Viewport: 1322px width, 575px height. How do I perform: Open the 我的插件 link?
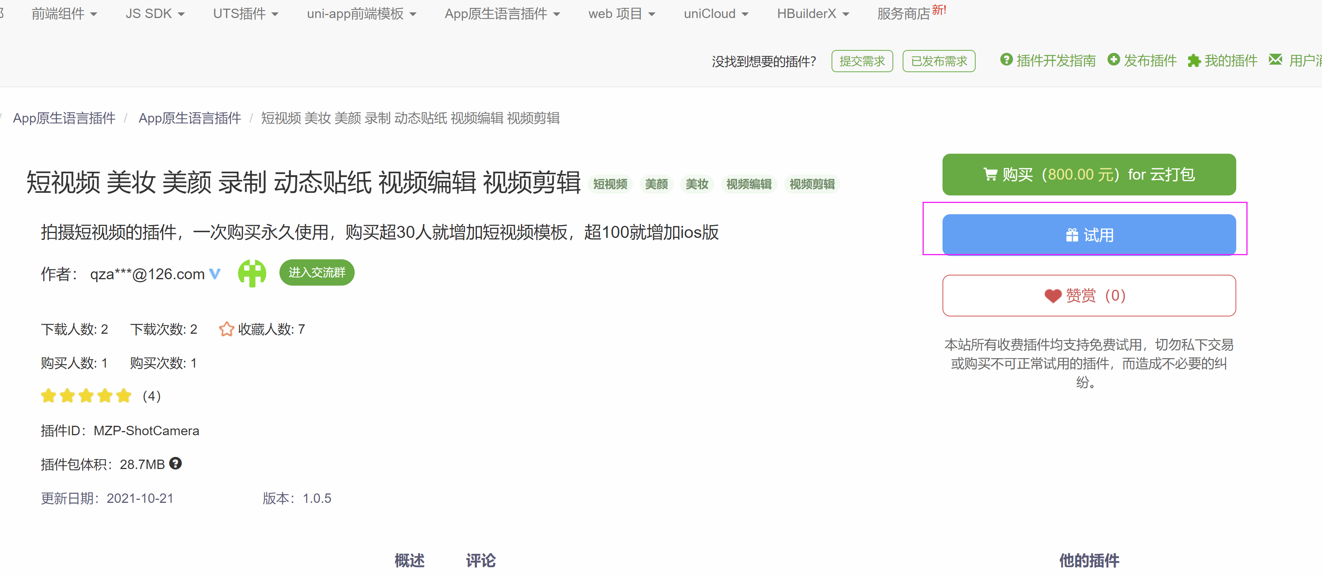[x=1230, y=61]
